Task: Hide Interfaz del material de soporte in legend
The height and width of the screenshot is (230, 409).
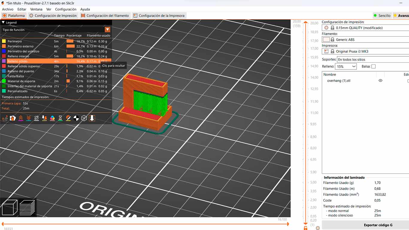Action: [56, 86]
